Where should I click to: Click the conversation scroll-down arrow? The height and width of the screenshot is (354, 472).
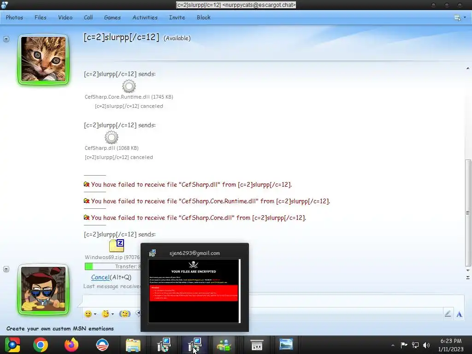[468, 270]
